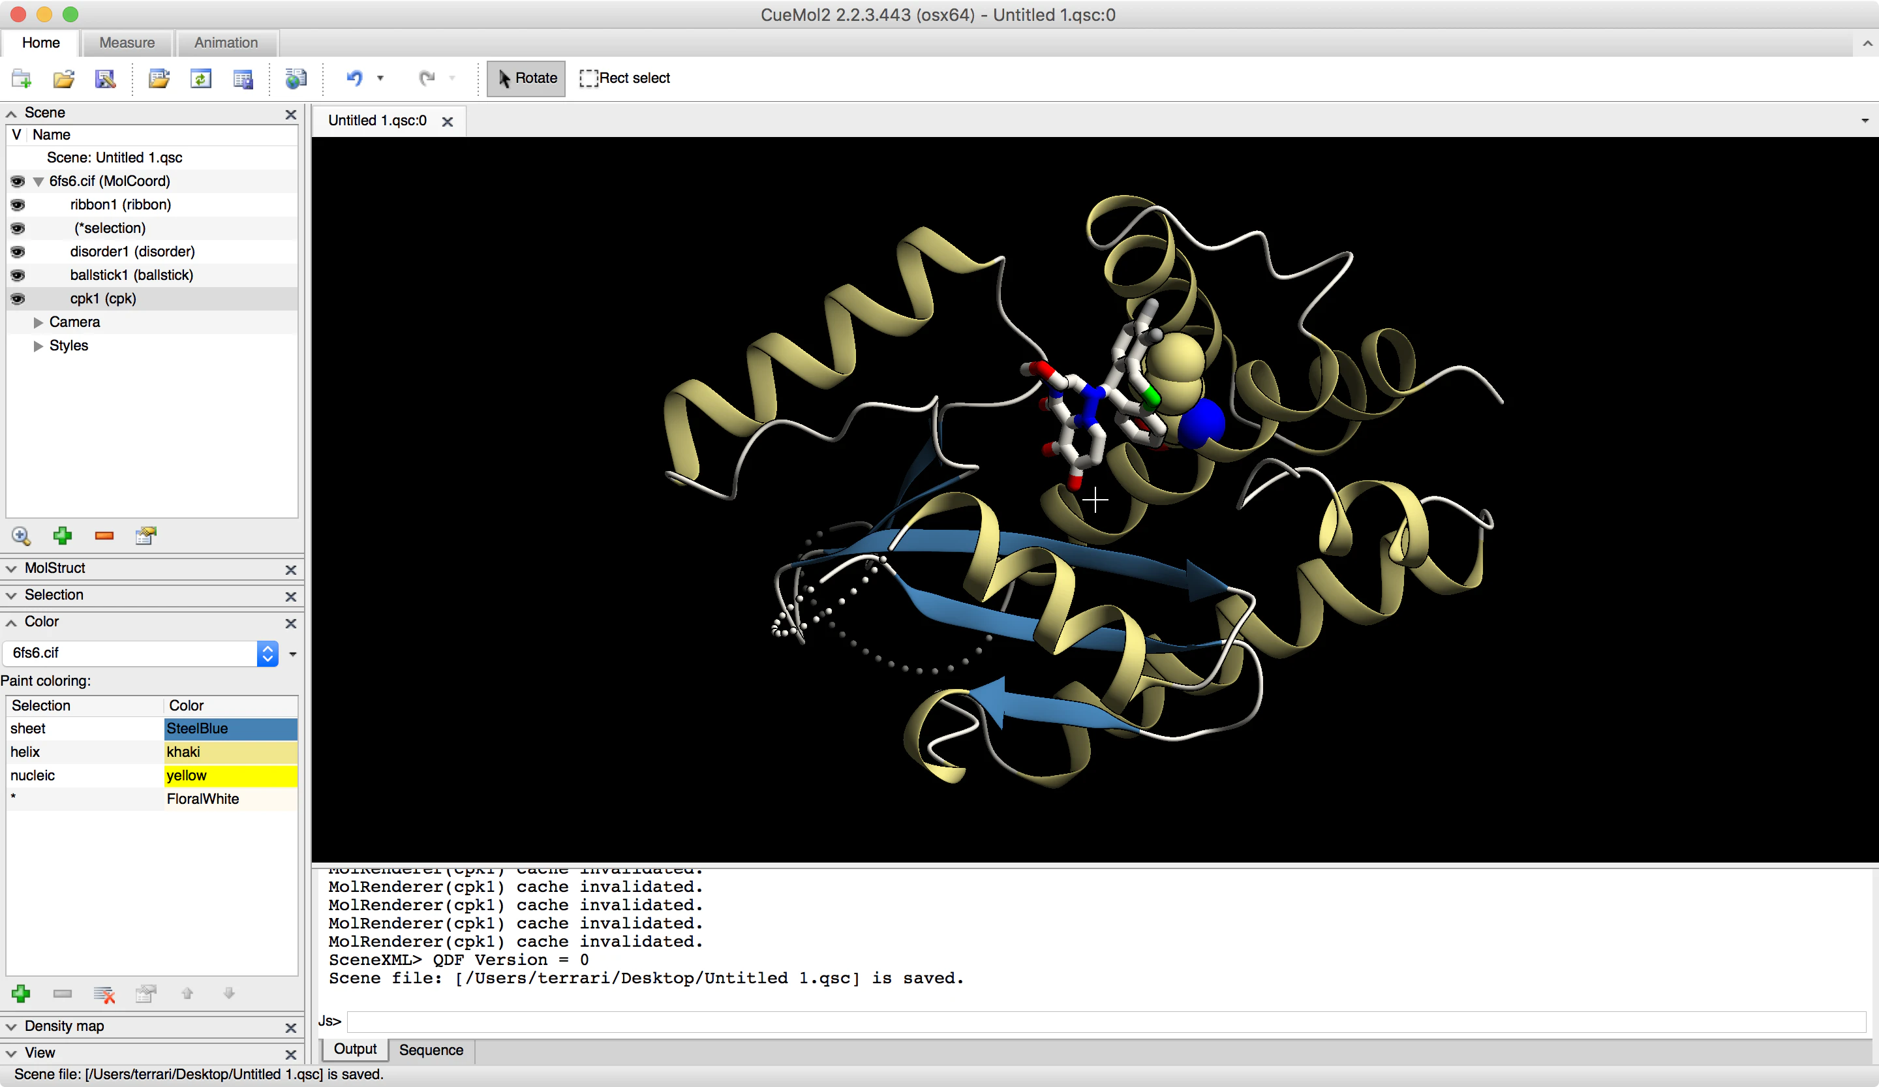Click the Js> command input field
The width and height of the screenshot is (1879, 1087).
click(1107, 1021)
